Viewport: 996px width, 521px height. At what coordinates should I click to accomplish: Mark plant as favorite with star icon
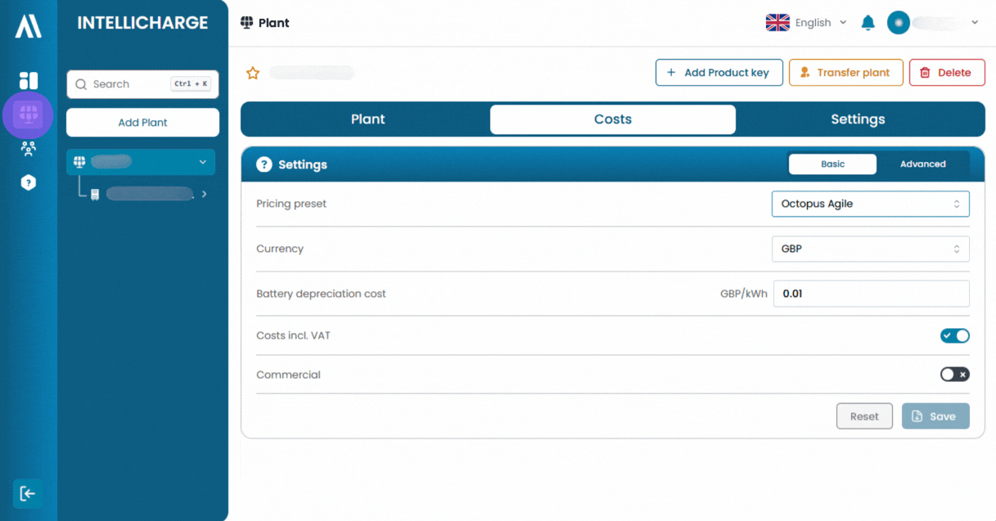tap(253, 73)
